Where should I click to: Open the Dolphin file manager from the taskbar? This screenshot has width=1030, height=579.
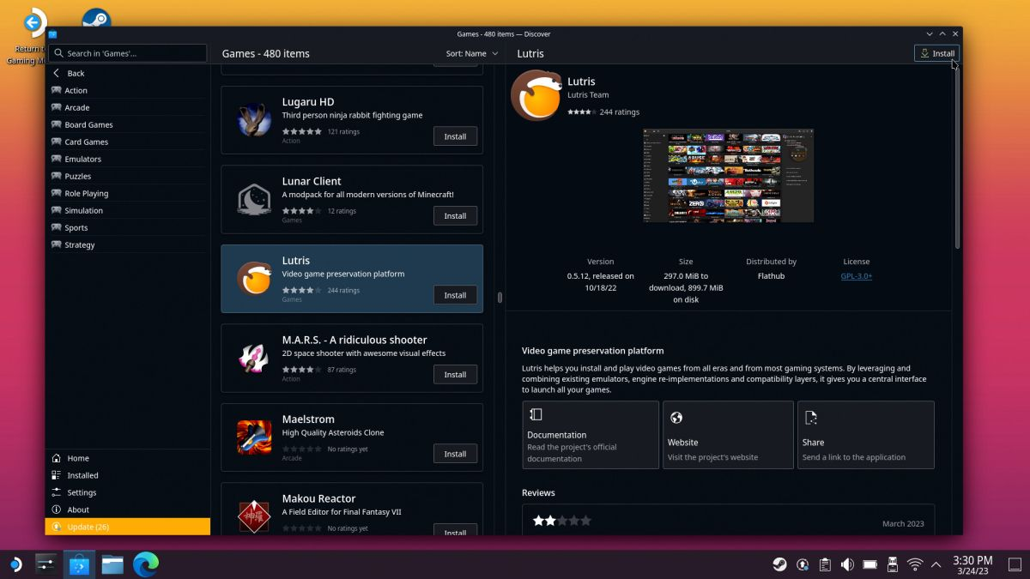point(112,564)
